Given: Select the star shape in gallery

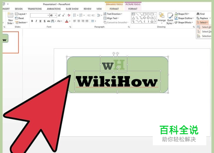Looking at the screenshot, I should click(x=152, y=22).
